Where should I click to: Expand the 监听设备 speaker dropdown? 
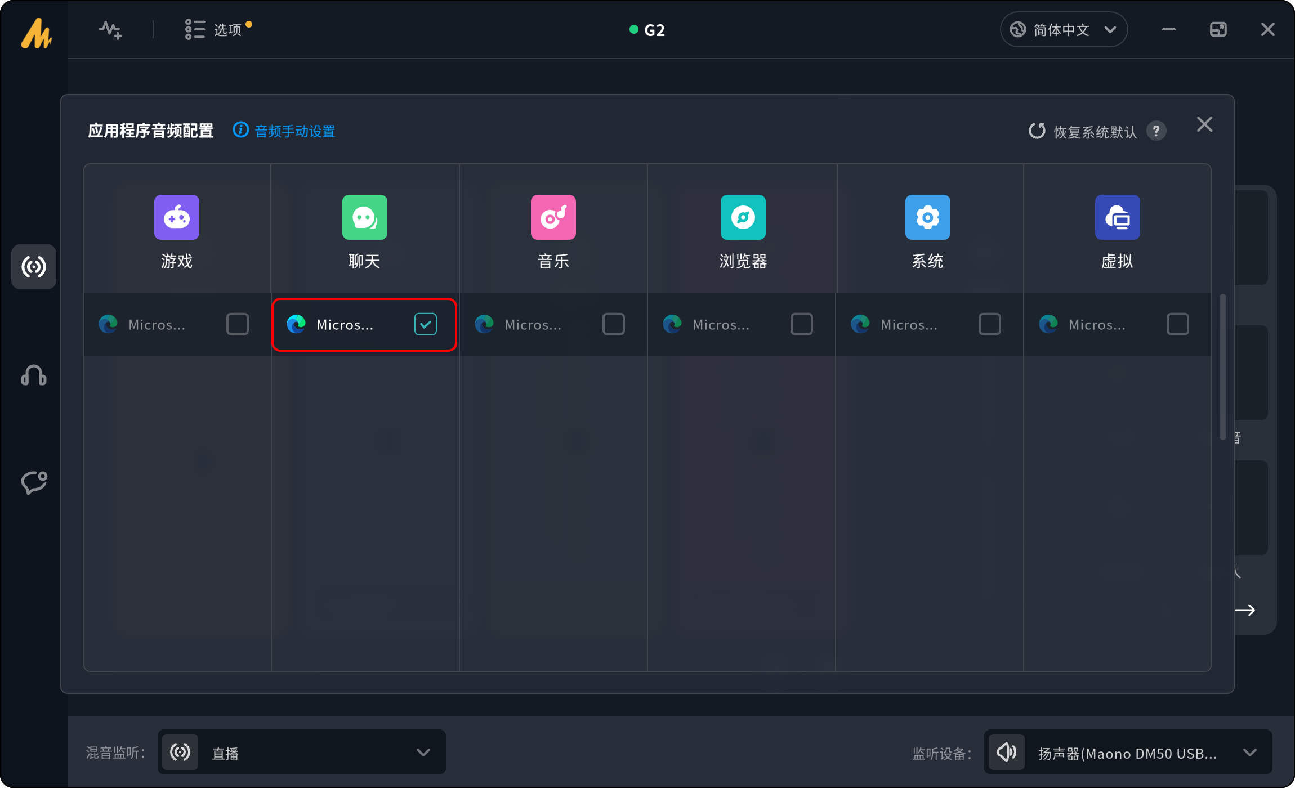pos(1128,753)
